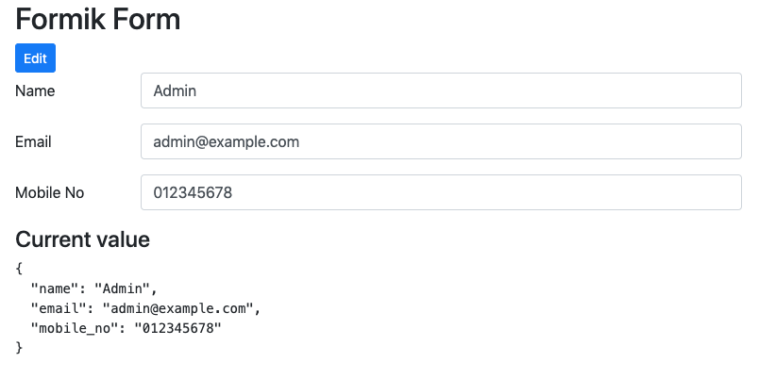This screenshot has width=776, height=379.
Task: Focus the Name input field
Action: coord(441,91)
